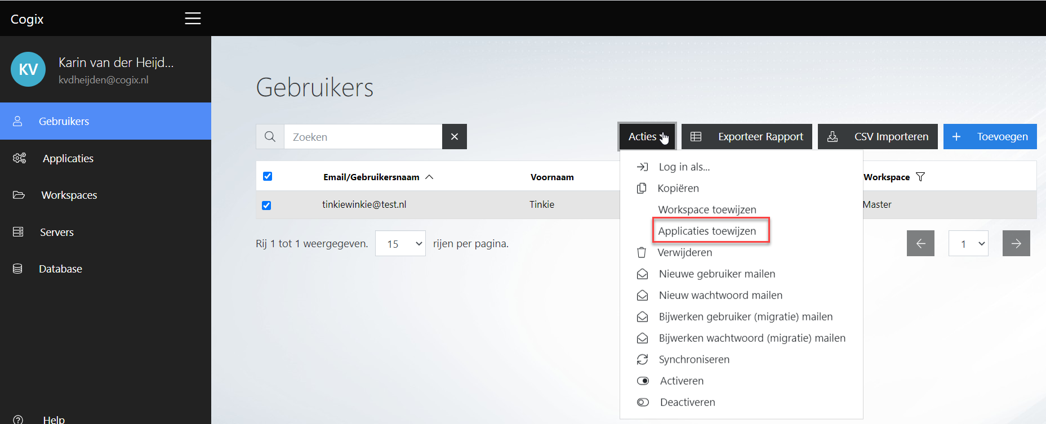Click the KV user avatar
The height and width of the screenshot is (424, 1046).
point(28,69)
